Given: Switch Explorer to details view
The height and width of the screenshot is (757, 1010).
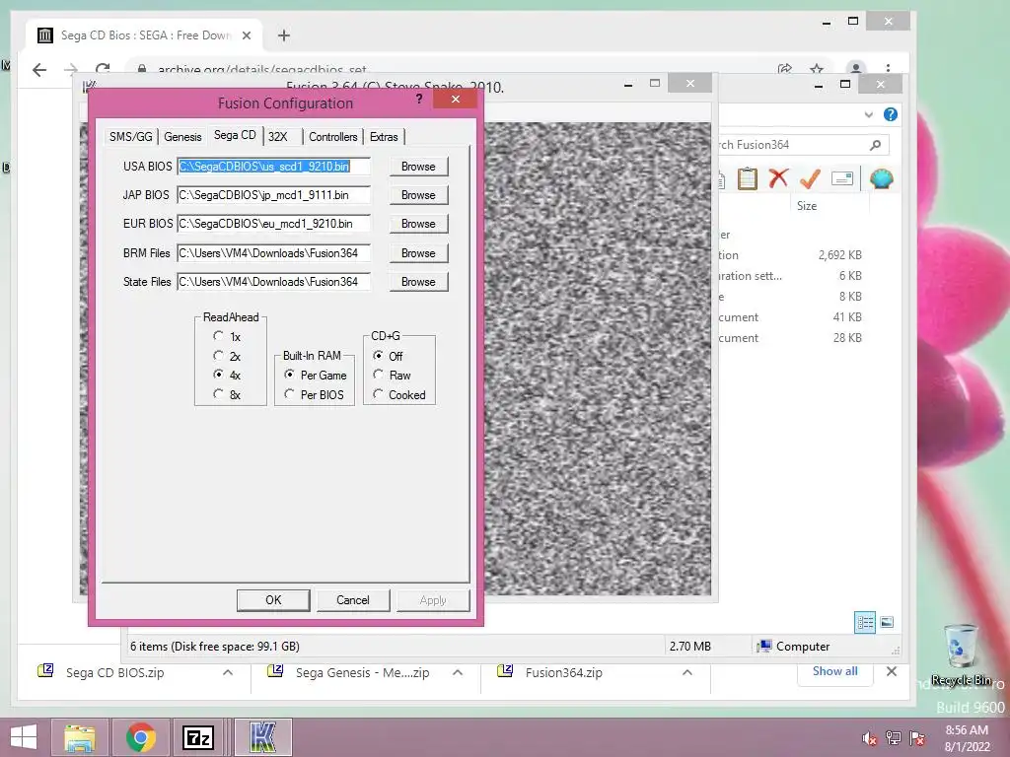Looking at the screenshot, I should tap(864, 623).
